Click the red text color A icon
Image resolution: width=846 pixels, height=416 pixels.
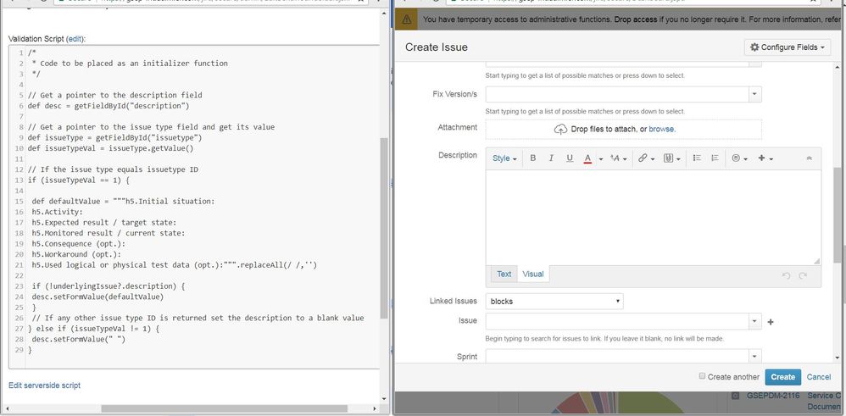click(588, 158)
